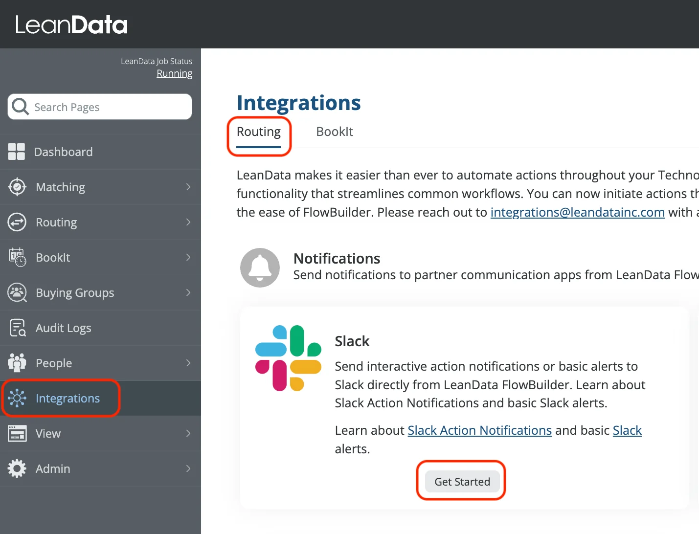Expand the Admin menu chevron
Viewport: 699px width, 534px height.
pyautogui.click(x=188, y=468)
